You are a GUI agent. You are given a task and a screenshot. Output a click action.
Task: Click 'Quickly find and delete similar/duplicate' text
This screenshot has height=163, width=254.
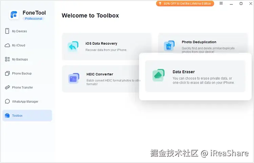click(208, 50)
